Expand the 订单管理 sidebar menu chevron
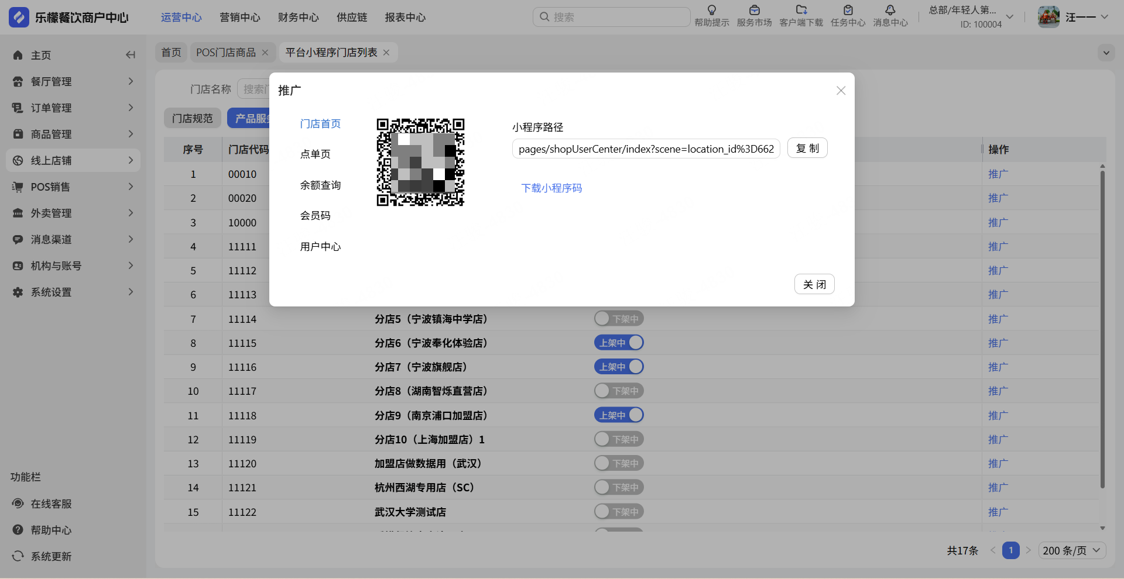Image resolution: width=1124 pixels, height=579 pixels. click(x=131, y=108)
